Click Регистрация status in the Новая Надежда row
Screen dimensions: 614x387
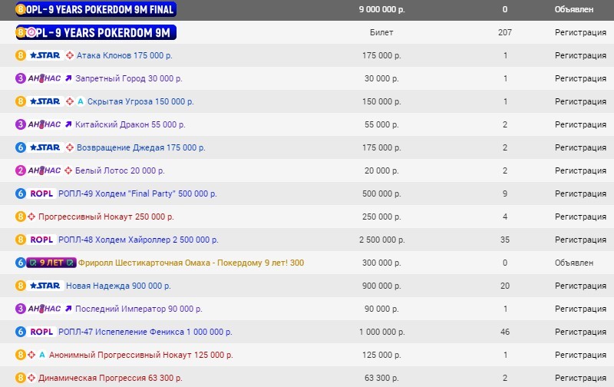580,286
